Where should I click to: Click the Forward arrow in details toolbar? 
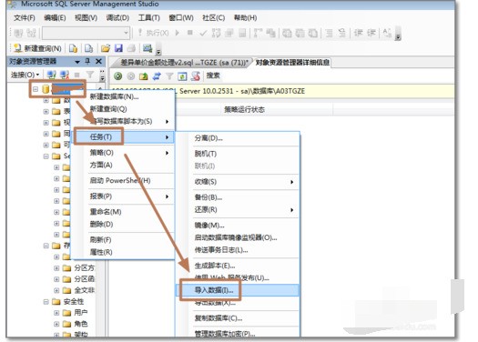coord(131,76)
